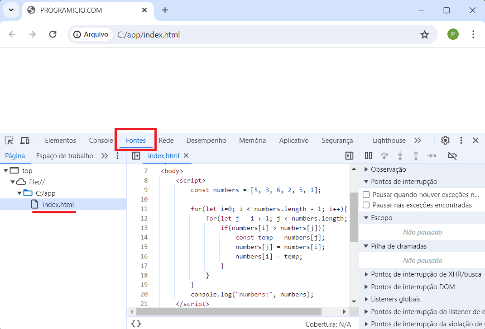Collapse the Escopo section

tap(366, 218)
